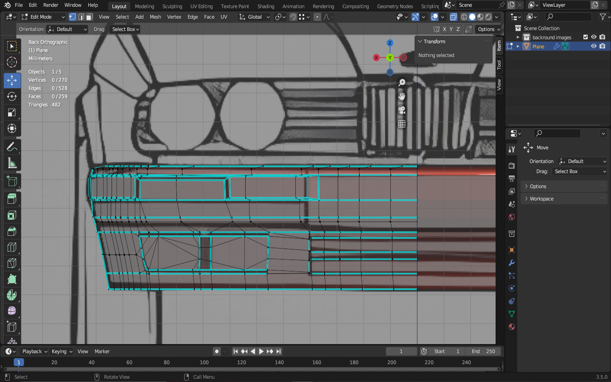Open the Mesh menu
Screen dimensions: 611x382
pyautogui.click(x=155, y=17)
